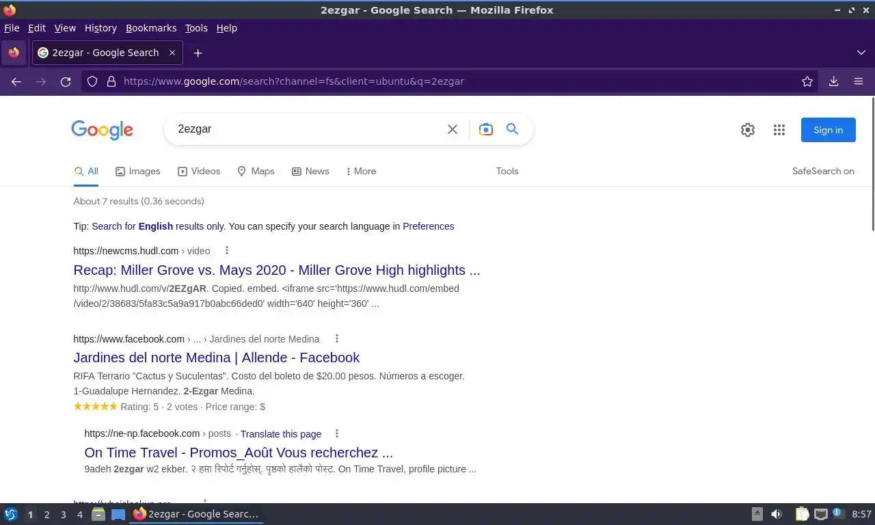875x525 pixels.
Task: Open the Bookmarks menu
Action: tap(151, 28)
